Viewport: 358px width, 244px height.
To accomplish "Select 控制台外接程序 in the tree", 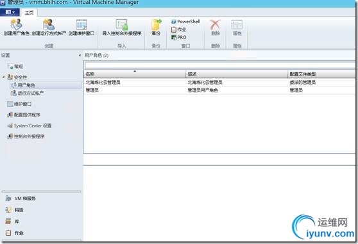I will click(30, 136).
